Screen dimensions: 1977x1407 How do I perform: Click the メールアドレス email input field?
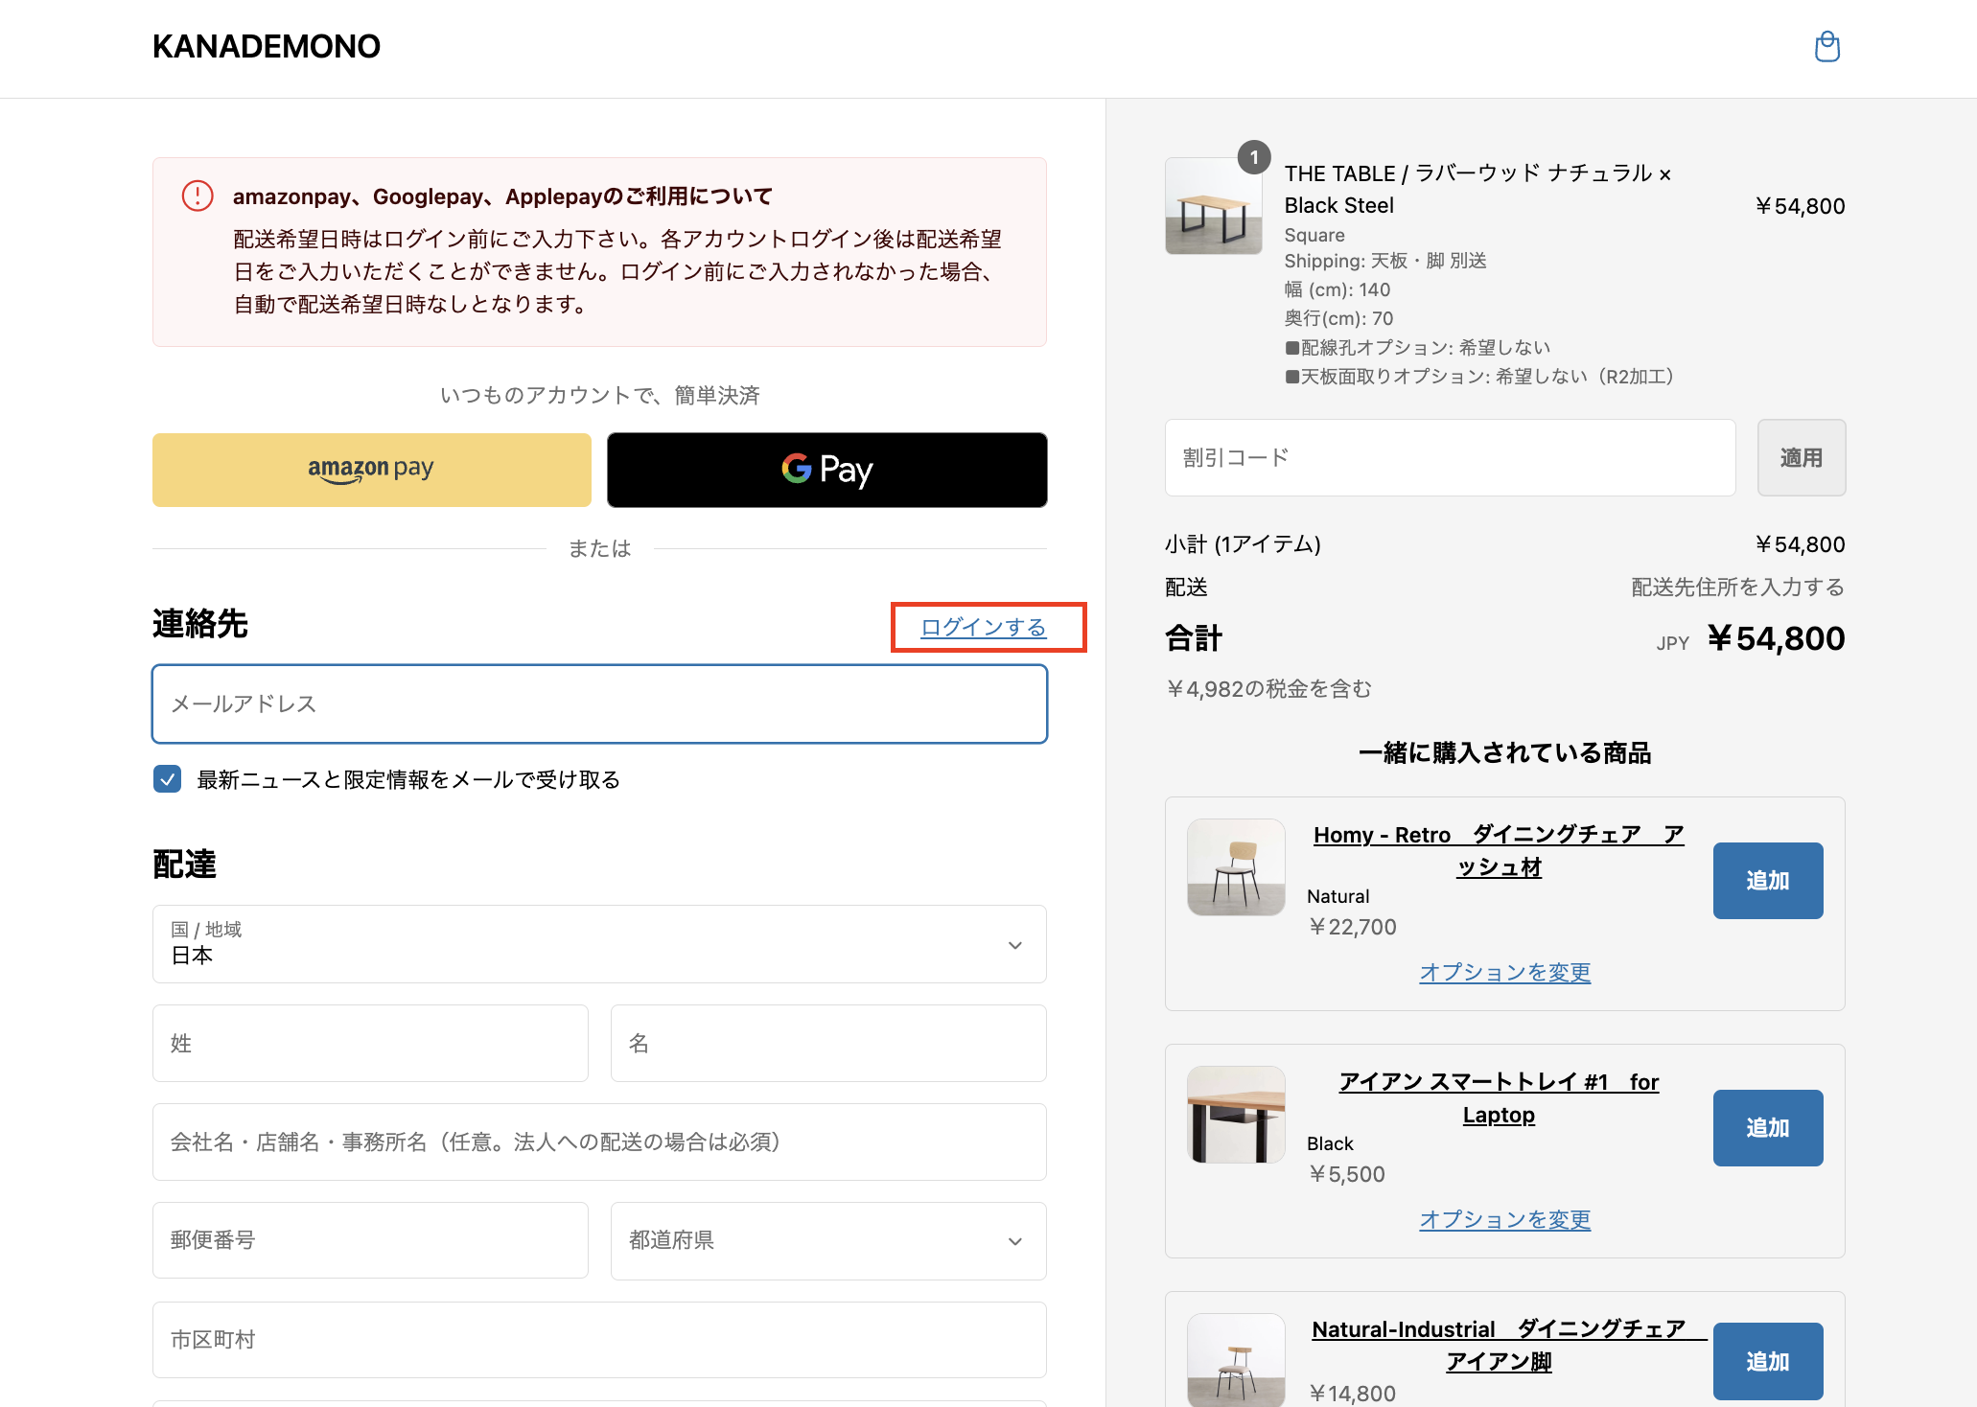[x=599, y=704]
